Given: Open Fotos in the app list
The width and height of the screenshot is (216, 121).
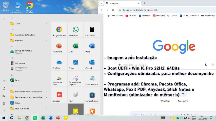Looking at the screenshot, I should pos(29,103).
